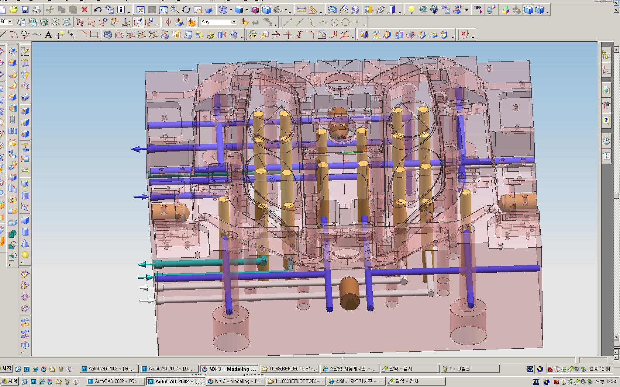The image size is (620, 387).
Task: Click the no-entry red circle display icon
Action: [255, 10]
